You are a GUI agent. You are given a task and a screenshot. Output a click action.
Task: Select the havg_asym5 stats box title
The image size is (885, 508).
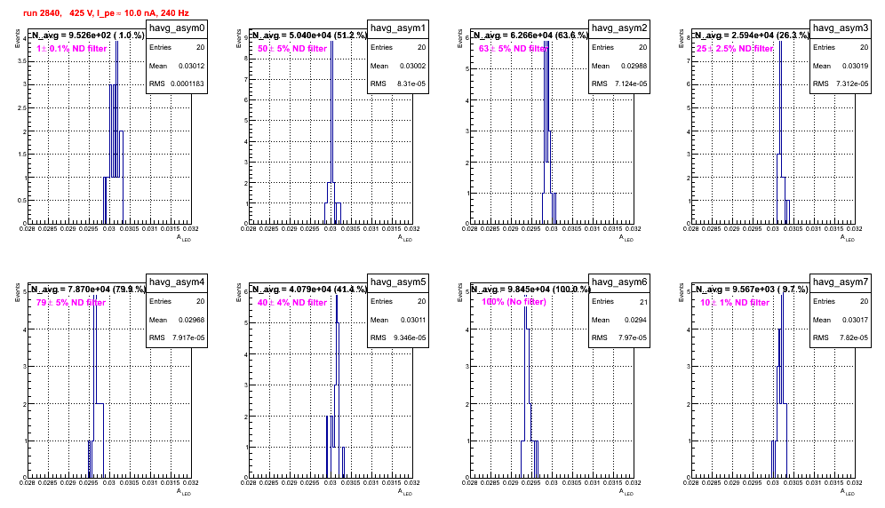pos(398,282)
